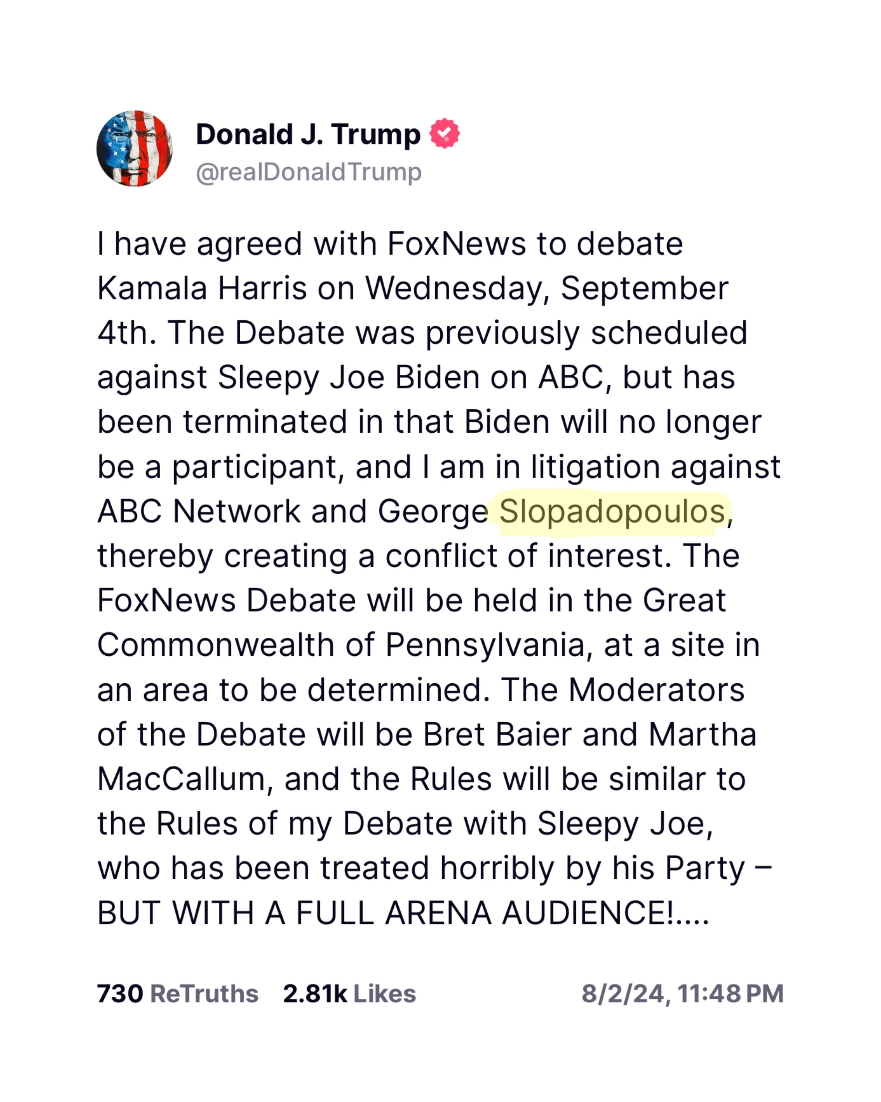881x1102 pixels.
Task: Click the words ABC Network
Action: pyautogui.click(x=199, y=512)
